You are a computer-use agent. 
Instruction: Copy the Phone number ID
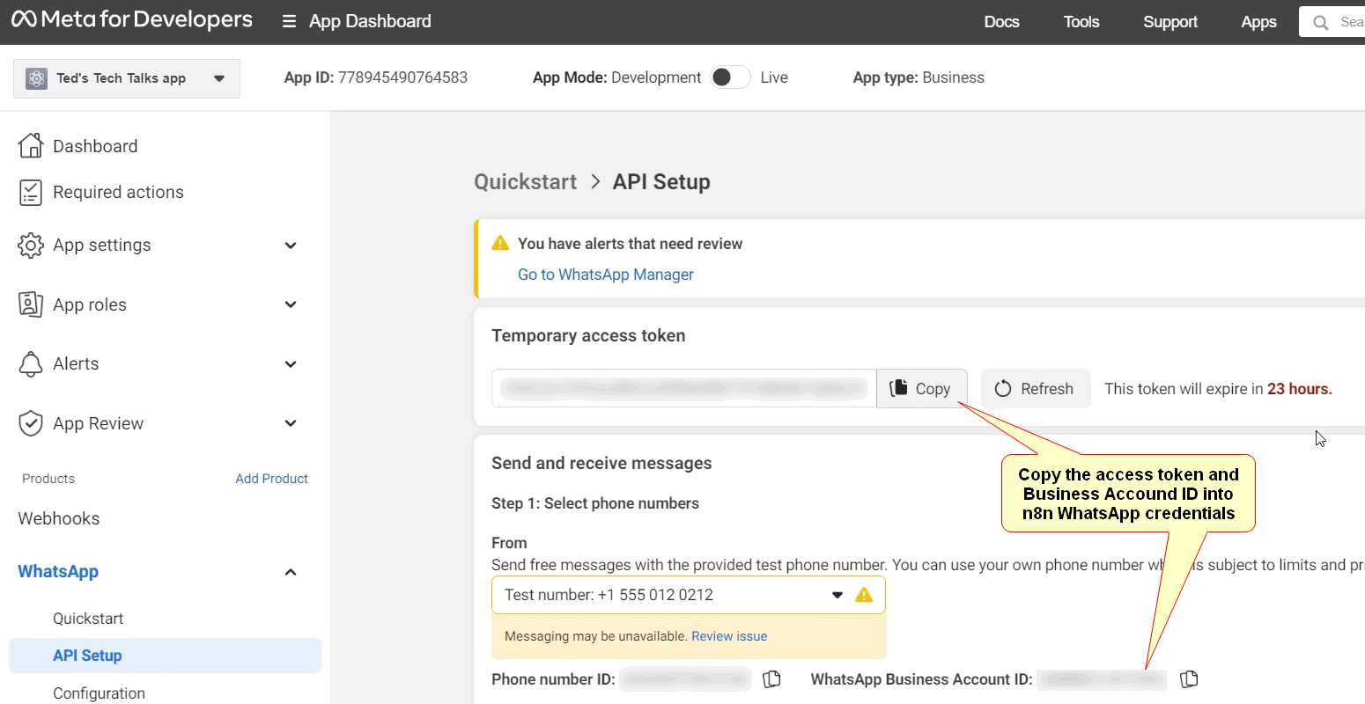coord(772,678)
